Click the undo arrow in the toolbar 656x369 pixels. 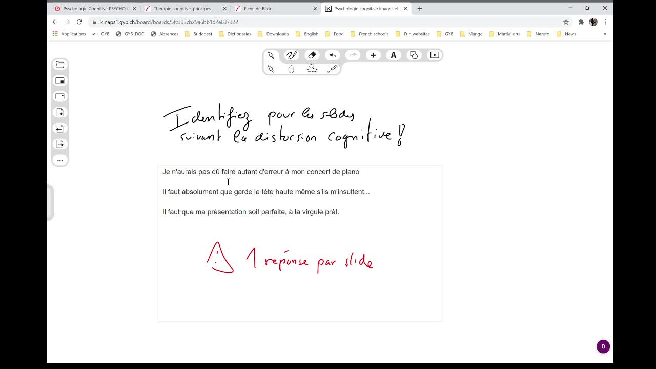click(333, 55)
